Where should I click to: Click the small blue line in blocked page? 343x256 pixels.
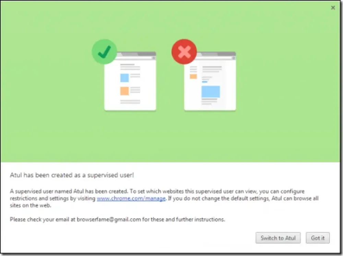[x=204, y=82]
